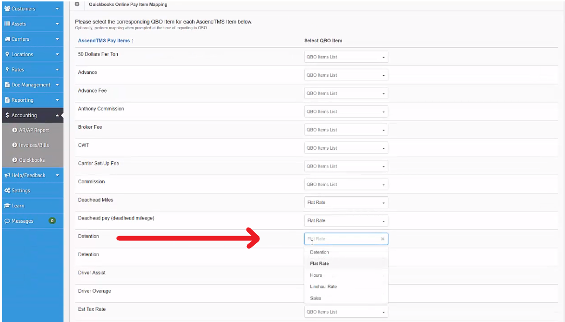Viewport: 565px width, 322px height.
Task: Select Detention from the open dropdown list
Action: coord(346,252)
